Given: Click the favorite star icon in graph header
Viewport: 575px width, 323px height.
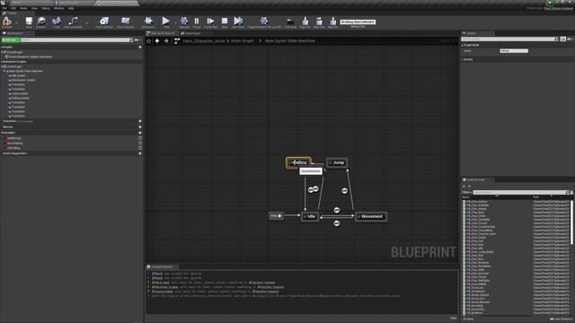Looking at the screenshot, I should click(x=149, y=41).
